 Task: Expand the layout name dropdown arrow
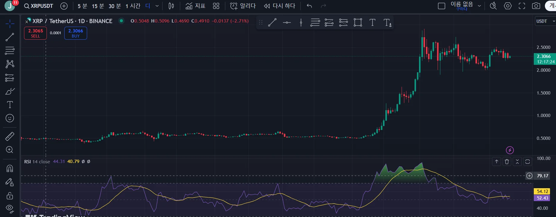[x=479, y=6]
